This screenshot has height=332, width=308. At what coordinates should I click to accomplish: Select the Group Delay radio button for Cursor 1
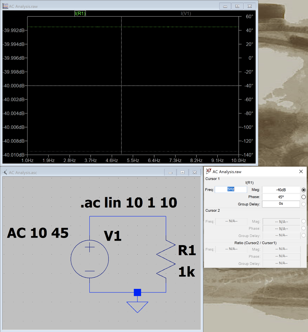coord(303,204)
